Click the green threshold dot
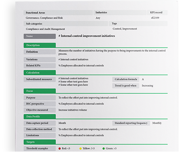 point(103,148)
